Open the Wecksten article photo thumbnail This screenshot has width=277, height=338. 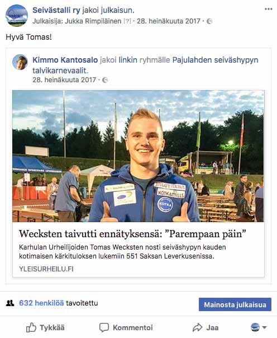pyautogui.click(x=138, y=156)
